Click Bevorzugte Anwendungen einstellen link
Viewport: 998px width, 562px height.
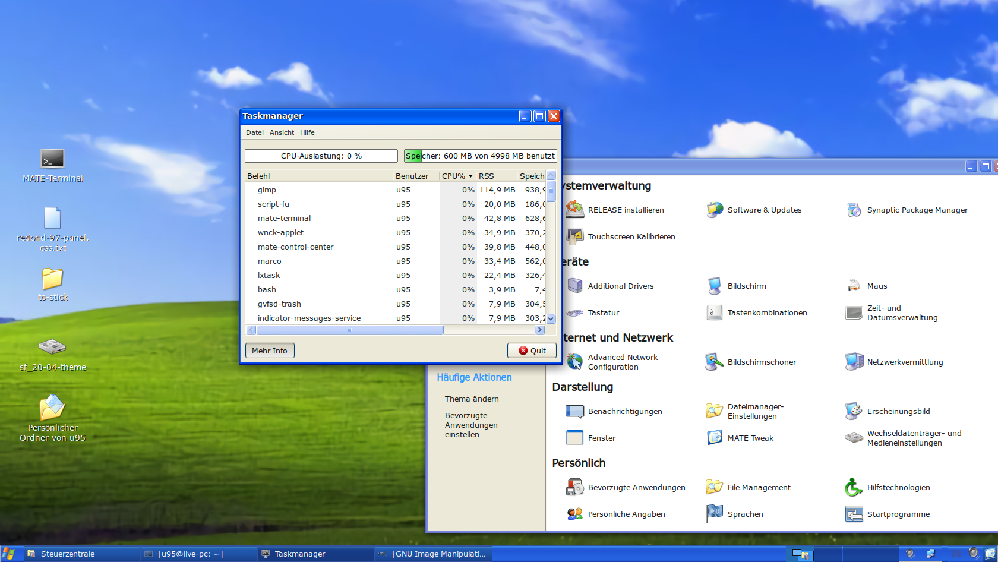point(472,425)
